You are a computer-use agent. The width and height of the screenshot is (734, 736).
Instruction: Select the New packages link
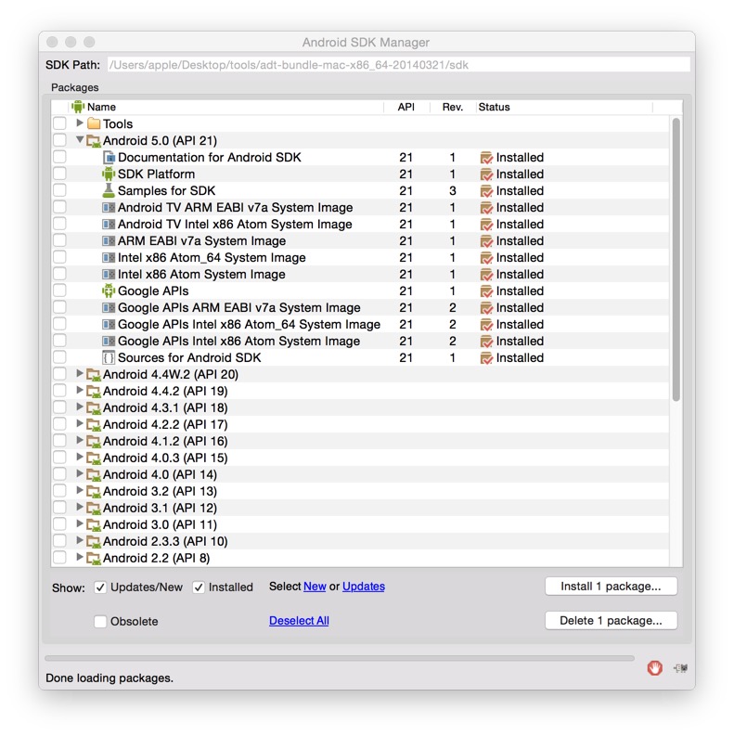coord(315,587)
